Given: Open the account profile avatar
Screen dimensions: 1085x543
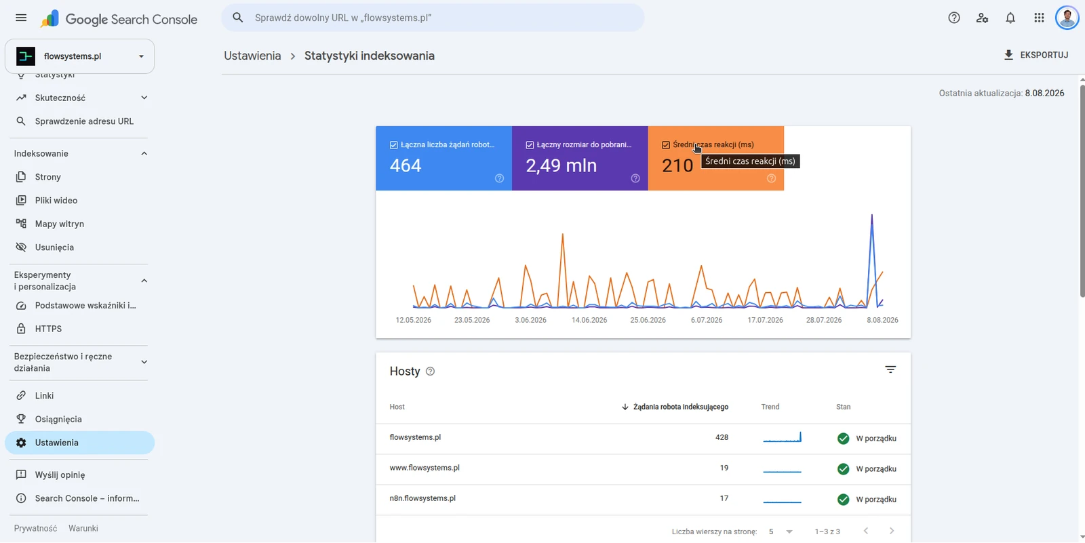Looking at the screenshot, I should (x=1067, y=18).
